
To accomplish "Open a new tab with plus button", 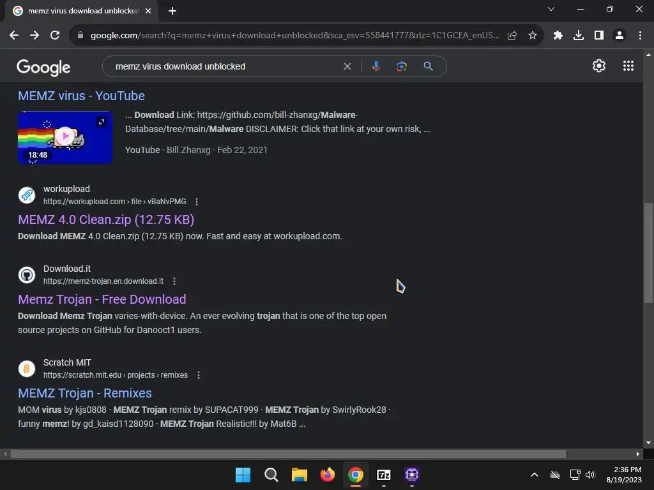I will pos(172,11).
